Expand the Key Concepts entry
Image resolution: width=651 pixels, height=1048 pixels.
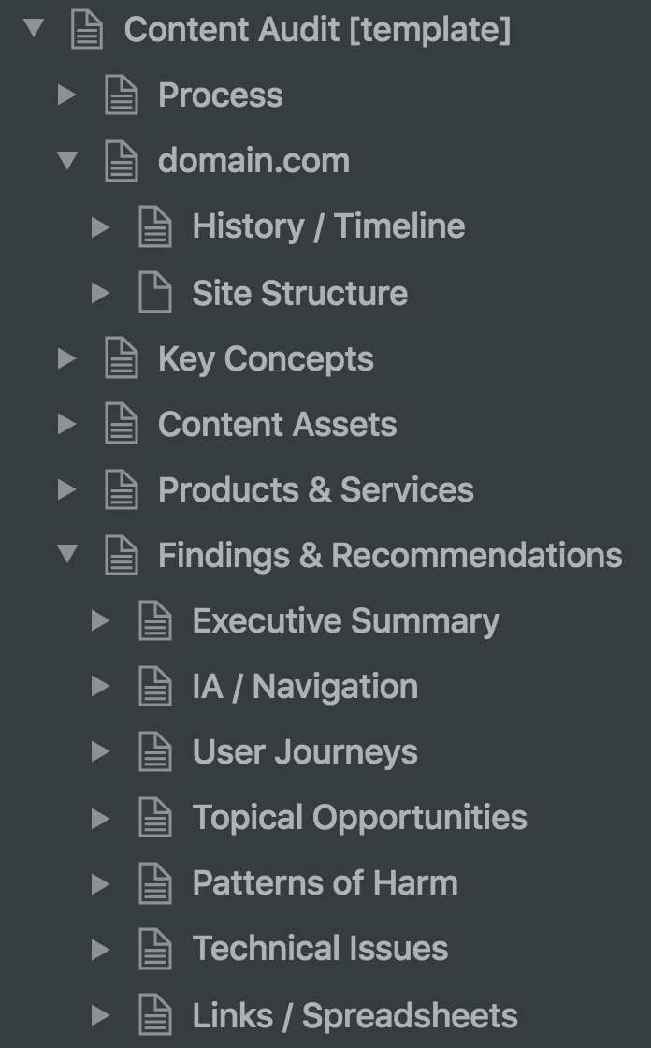(x=67, y=357)
